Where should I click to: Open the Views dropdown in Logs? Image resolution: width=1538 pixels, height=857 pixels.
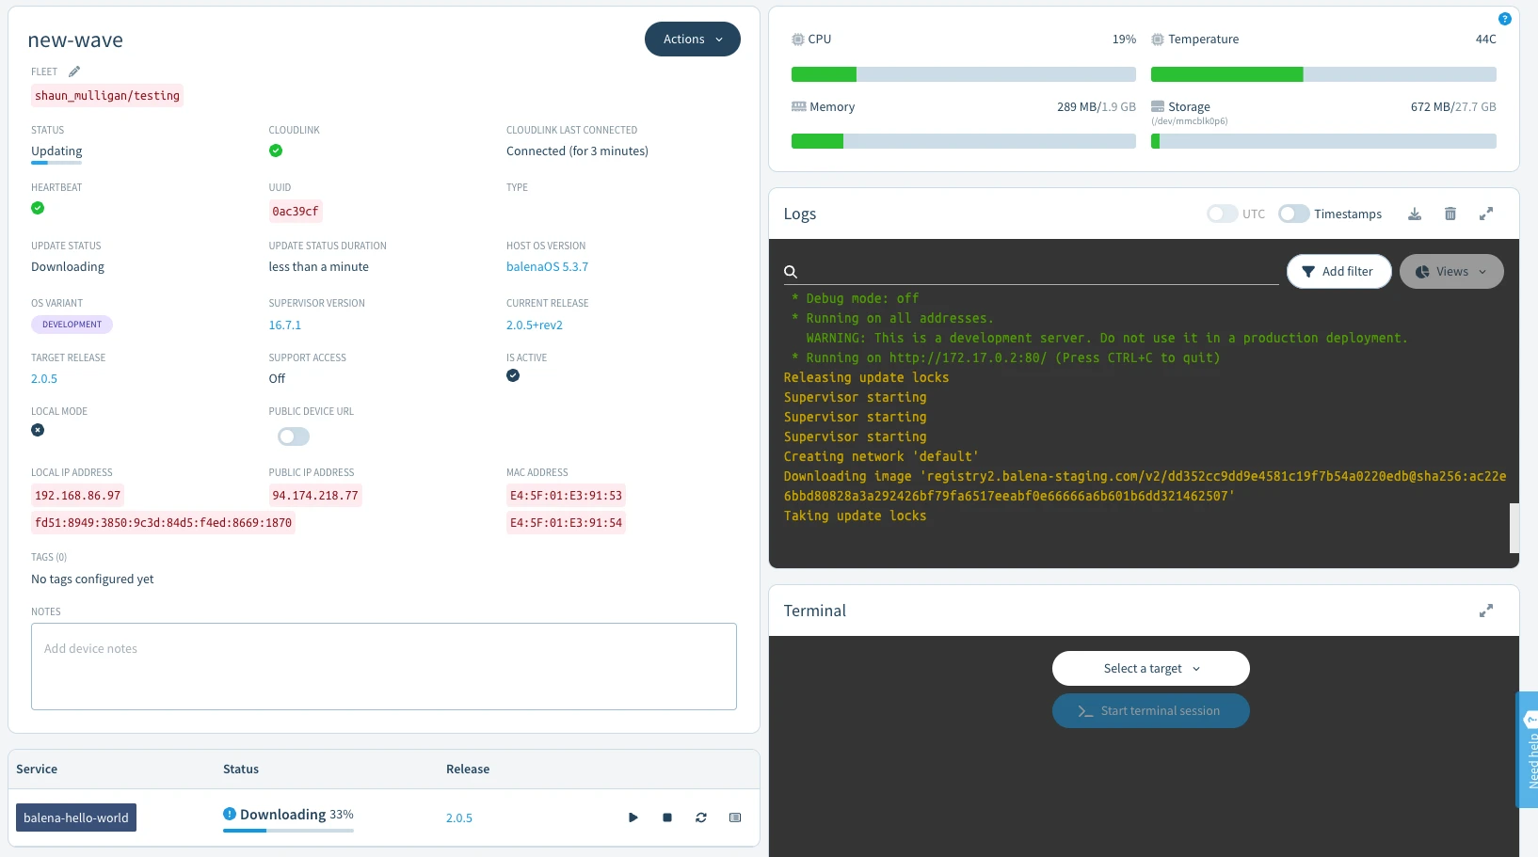[x=1450, y=271]
